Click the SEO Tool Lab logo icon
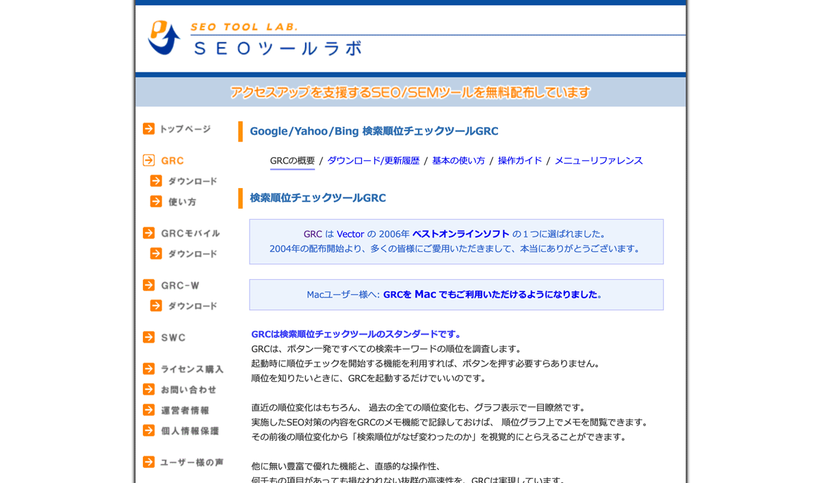 tap(164, 38)
